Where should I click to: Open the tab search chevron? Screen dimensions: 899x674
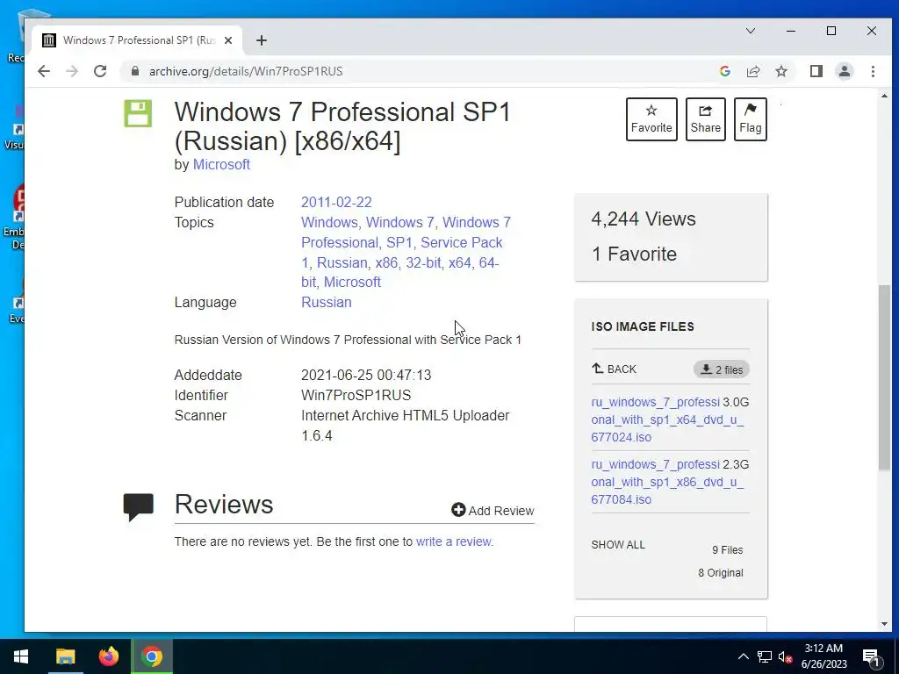click(751, 31)
